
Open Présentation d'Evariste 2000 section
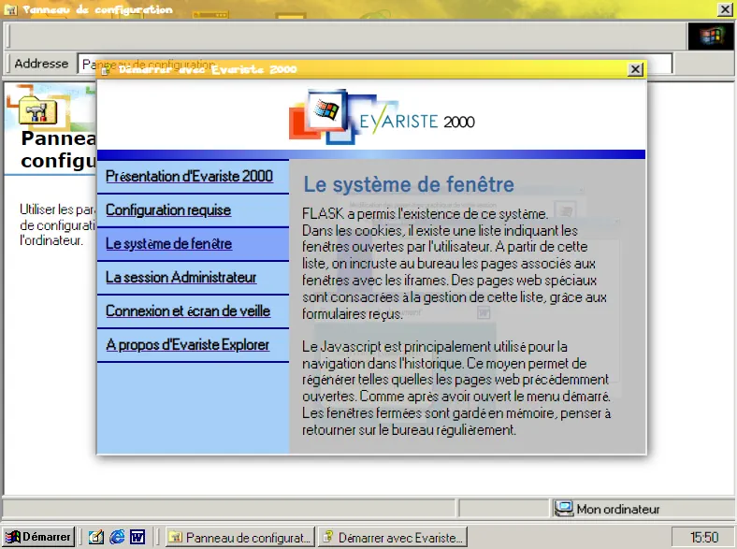(189, 176)
